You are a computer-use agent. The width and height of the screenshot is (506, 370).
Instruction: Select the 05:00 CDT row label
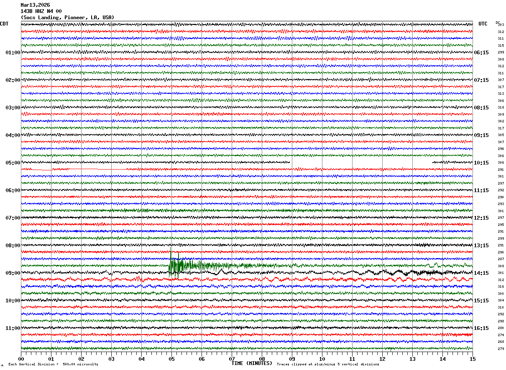coord(13,162)
